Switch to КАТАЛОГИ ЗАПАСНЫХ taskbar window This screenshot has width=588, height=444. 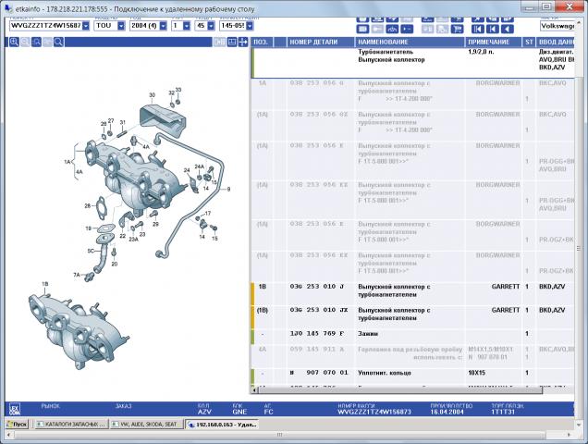(x=70, y=424)
